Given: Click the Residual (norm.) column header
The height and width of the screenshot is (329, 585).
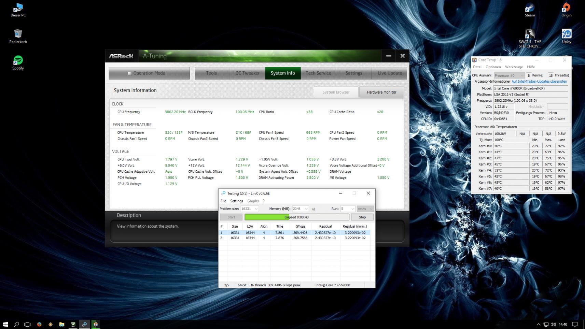Looking at the screenshot, I should [x=355, y=226].
